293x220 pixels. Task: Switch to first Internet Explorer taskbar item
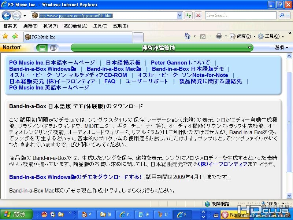[x=125, y=214]
